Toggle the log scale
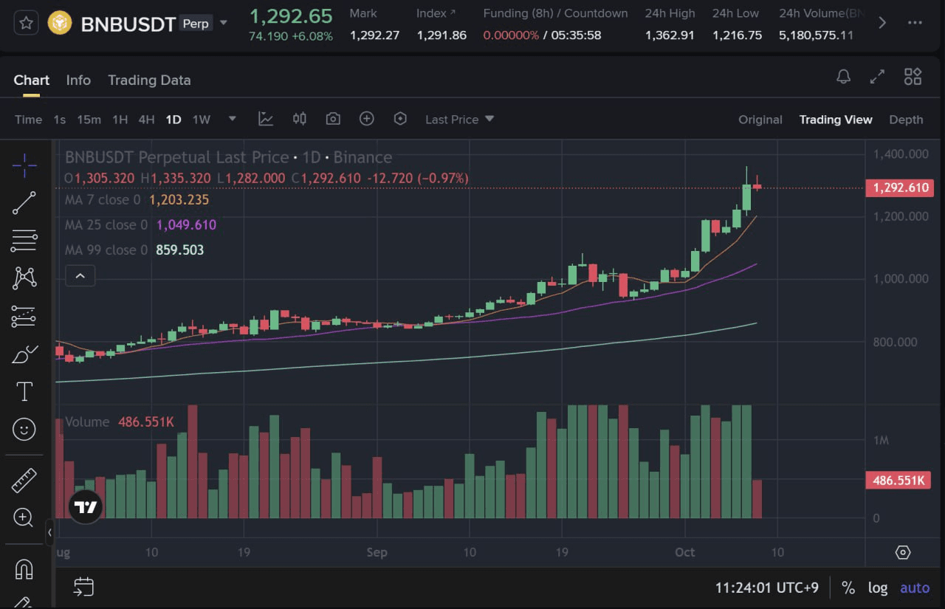This screenshot has height=609, width=945. 877,588
